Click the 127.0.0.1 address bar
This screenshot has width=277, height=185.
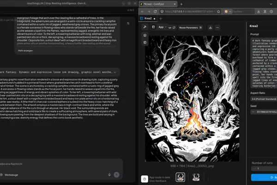tap(190, 12)
